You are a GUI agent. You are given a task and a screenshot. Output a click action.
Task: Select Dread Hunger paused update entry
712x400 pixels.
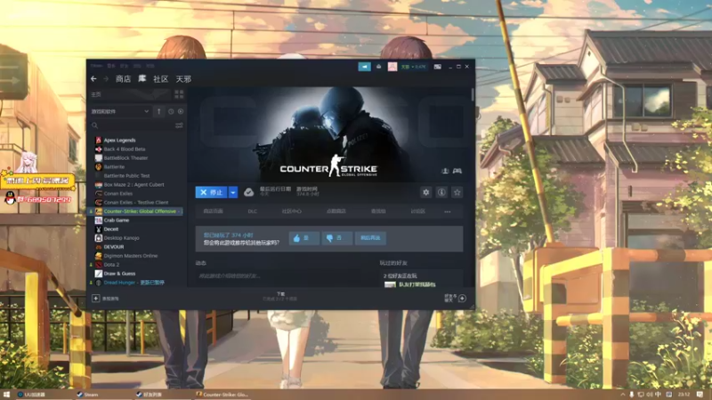(x=134, y=283)
